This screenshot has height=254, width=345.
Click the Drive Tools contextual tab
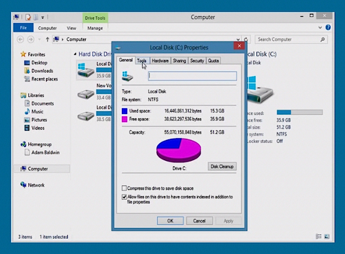coord(95,18)
